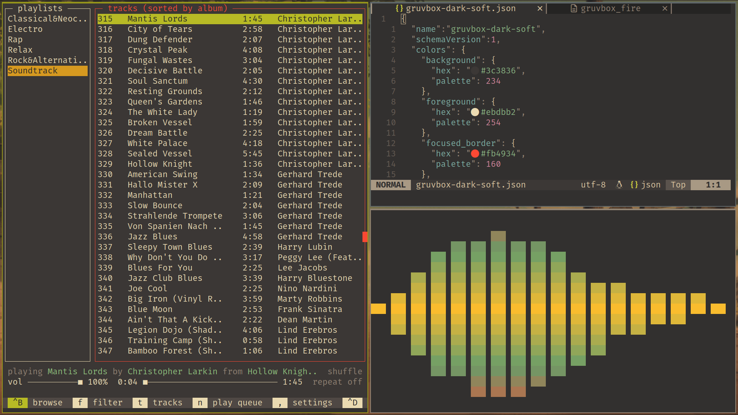Click the n key icon beside play queue
Viewport: 738px width, 415px height.
pos(200,403)
